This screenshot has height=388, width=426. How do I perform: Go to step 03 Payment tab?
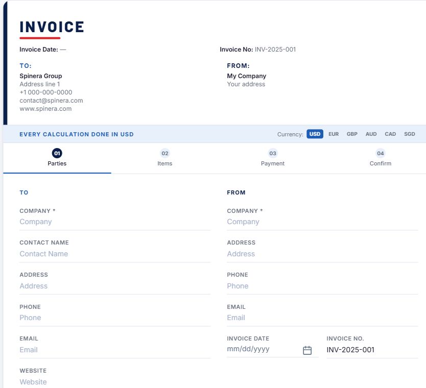click(272, 158)
